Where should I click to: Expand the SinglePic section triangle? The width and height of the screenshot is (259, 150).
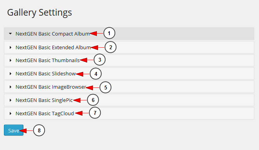[x=11, y=100]
